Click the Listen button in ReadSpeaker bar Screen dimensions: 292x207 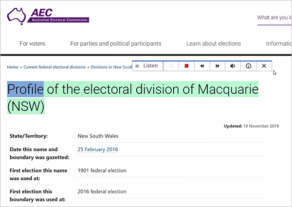(147, 66)
